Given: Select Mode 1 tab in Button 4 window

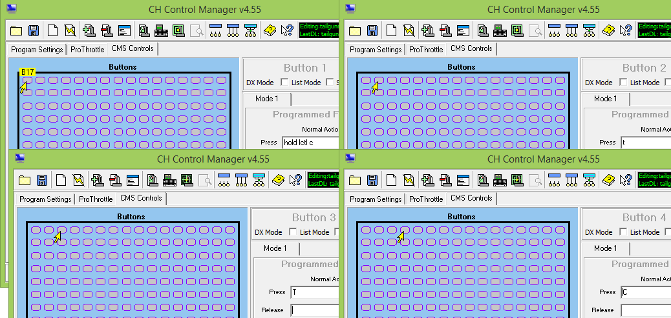Looking at the screenshot, I should pos(606,248).
